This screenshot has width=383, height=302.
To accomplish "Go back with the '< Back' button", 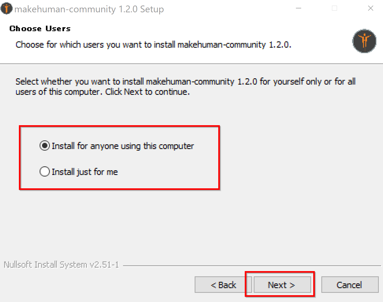I will (x=223, y=285).
